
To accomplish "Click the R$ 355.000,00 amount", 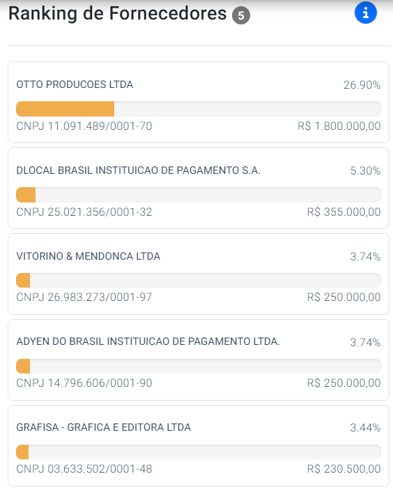I will 344,212.
